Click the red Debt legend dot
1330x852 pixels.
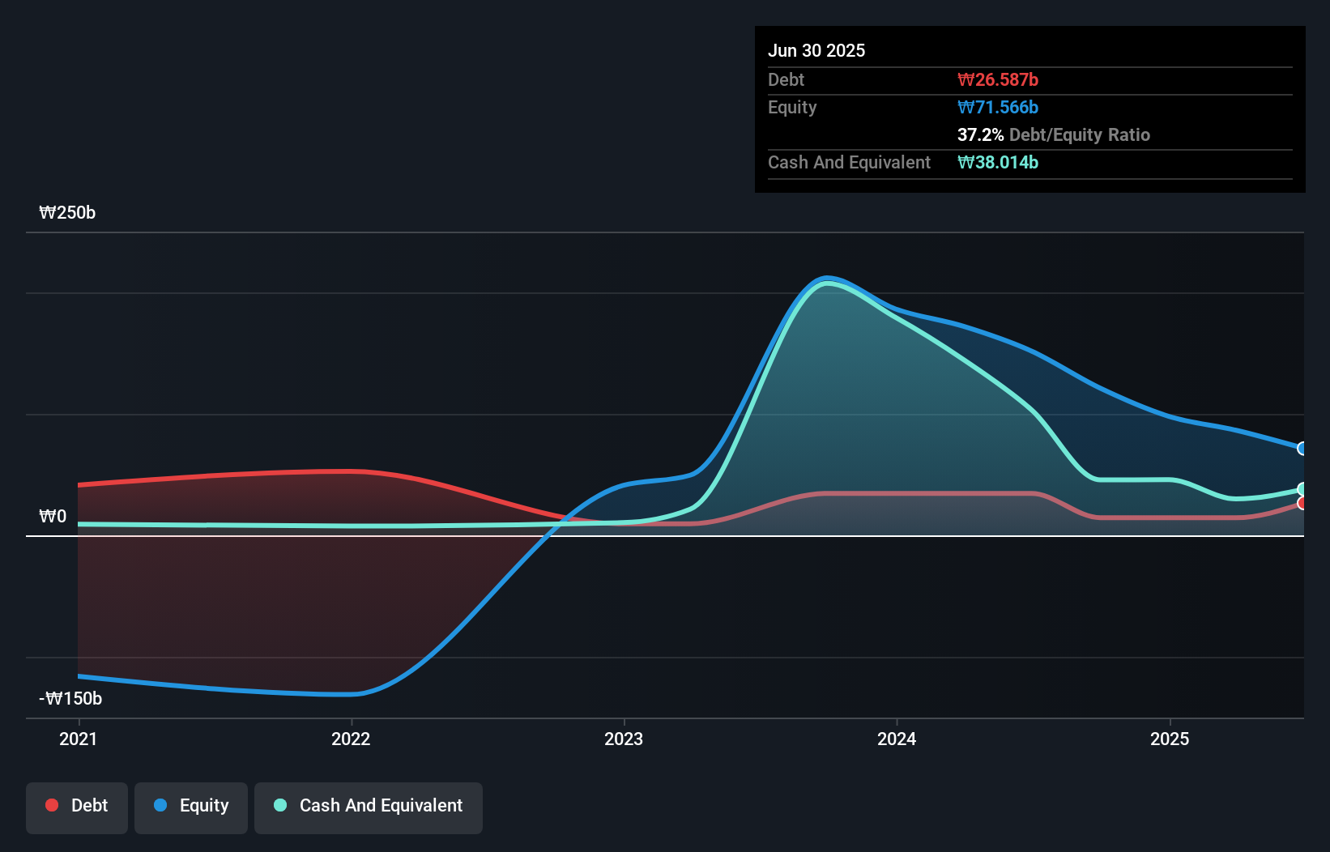(52, 805)
